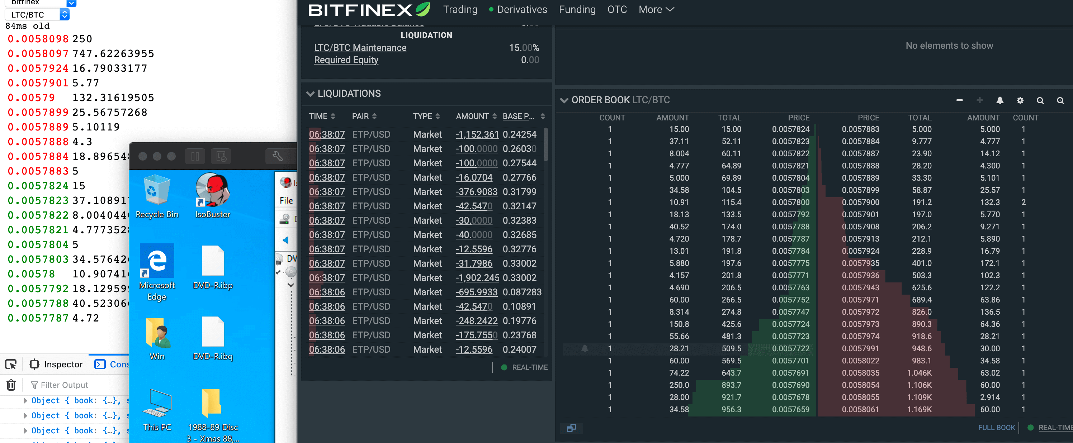
Task: Click ask price 0.0058061 in order book
Action: [861, 410]
